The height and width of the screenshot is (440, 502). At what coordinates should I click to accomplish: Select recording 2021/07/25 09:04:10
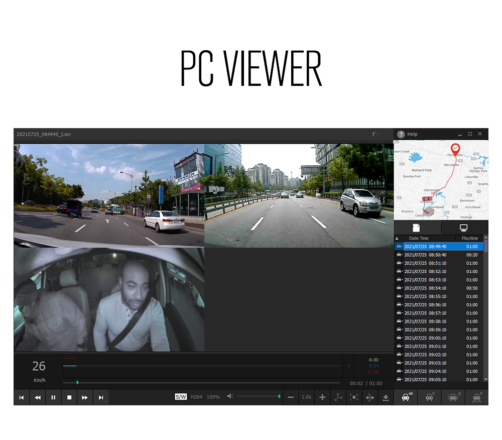439,372
